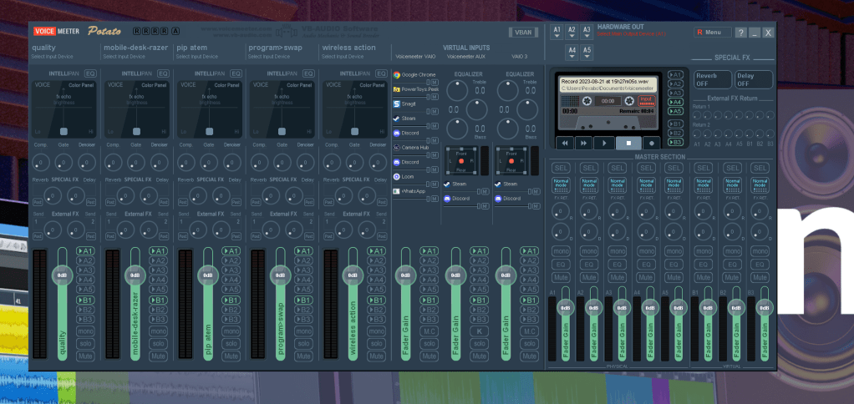
Task: Click the Voicemeeter VAIO fader gain knob
Action: point(406,275)
